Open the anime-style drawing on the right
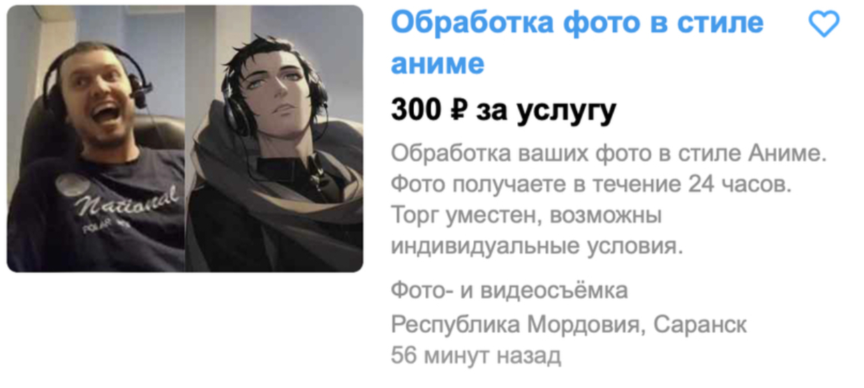The height and width of the screenshot is (388, 864). point(274,138)
